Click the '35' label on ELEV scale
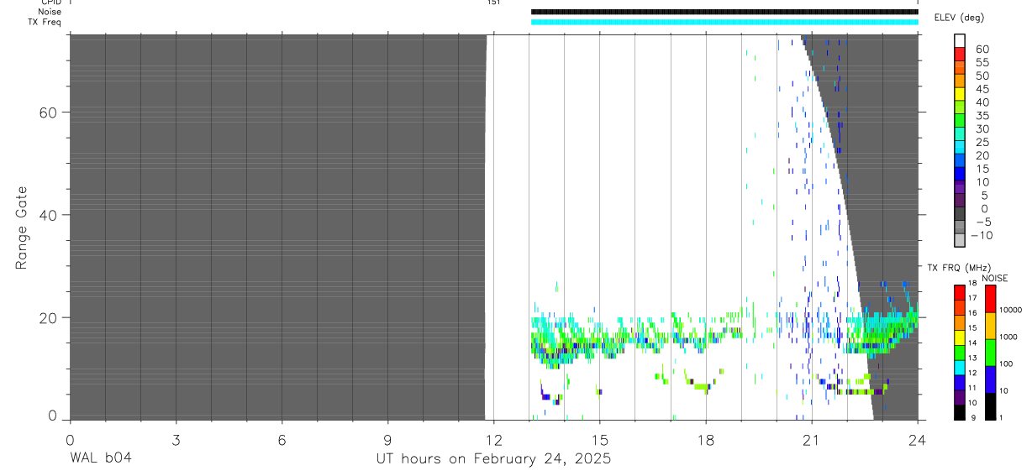This screenshot has width=1032, height=476. [982, 116]
